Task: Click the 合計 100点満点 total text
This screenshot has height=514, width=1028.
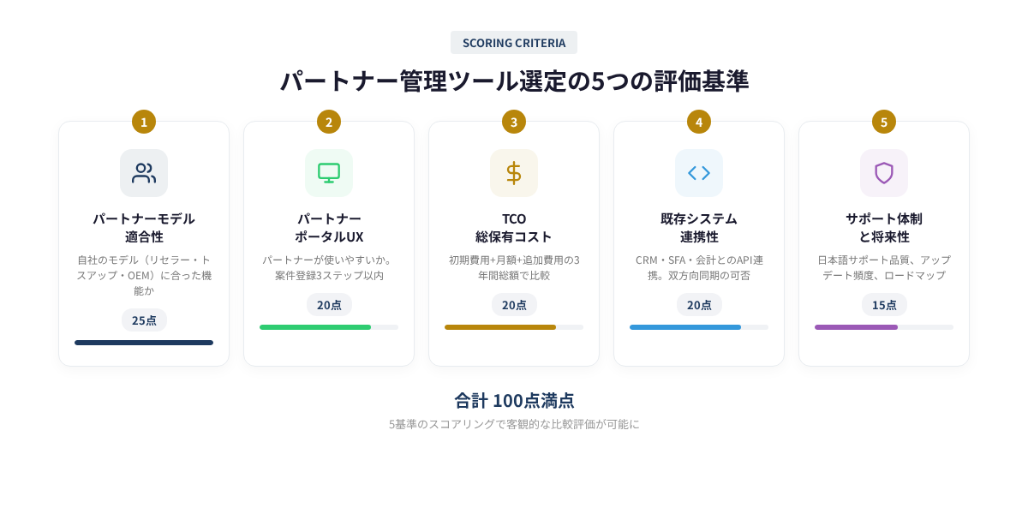Action: click(x=514, y=400)
